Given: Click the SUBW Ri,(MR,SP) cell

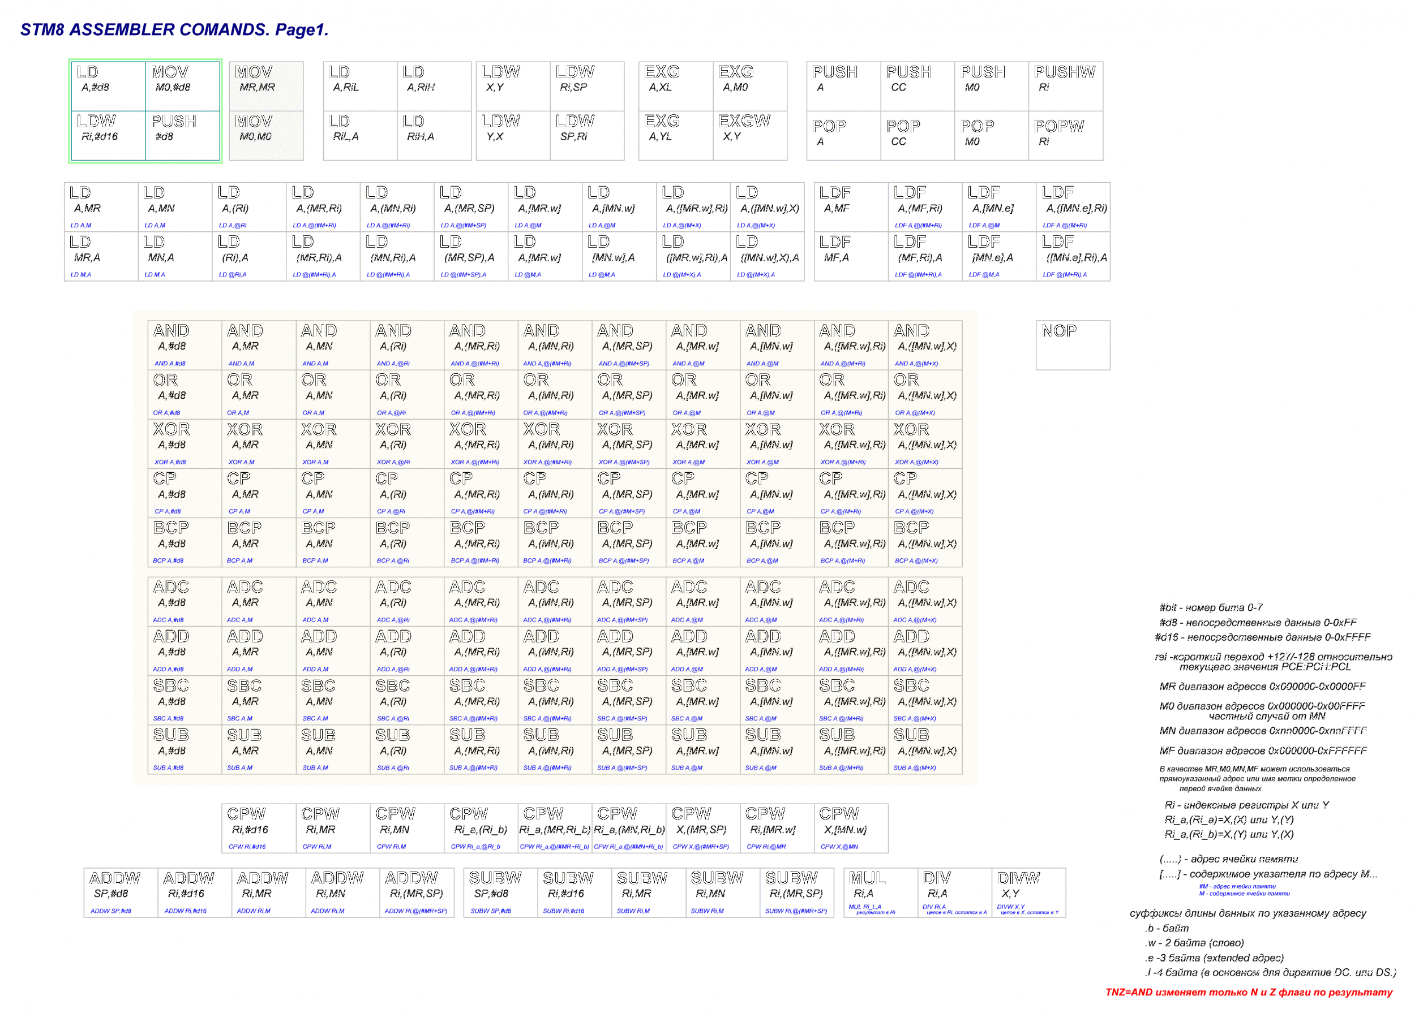Looking at the screenshot, I should 796,892.
